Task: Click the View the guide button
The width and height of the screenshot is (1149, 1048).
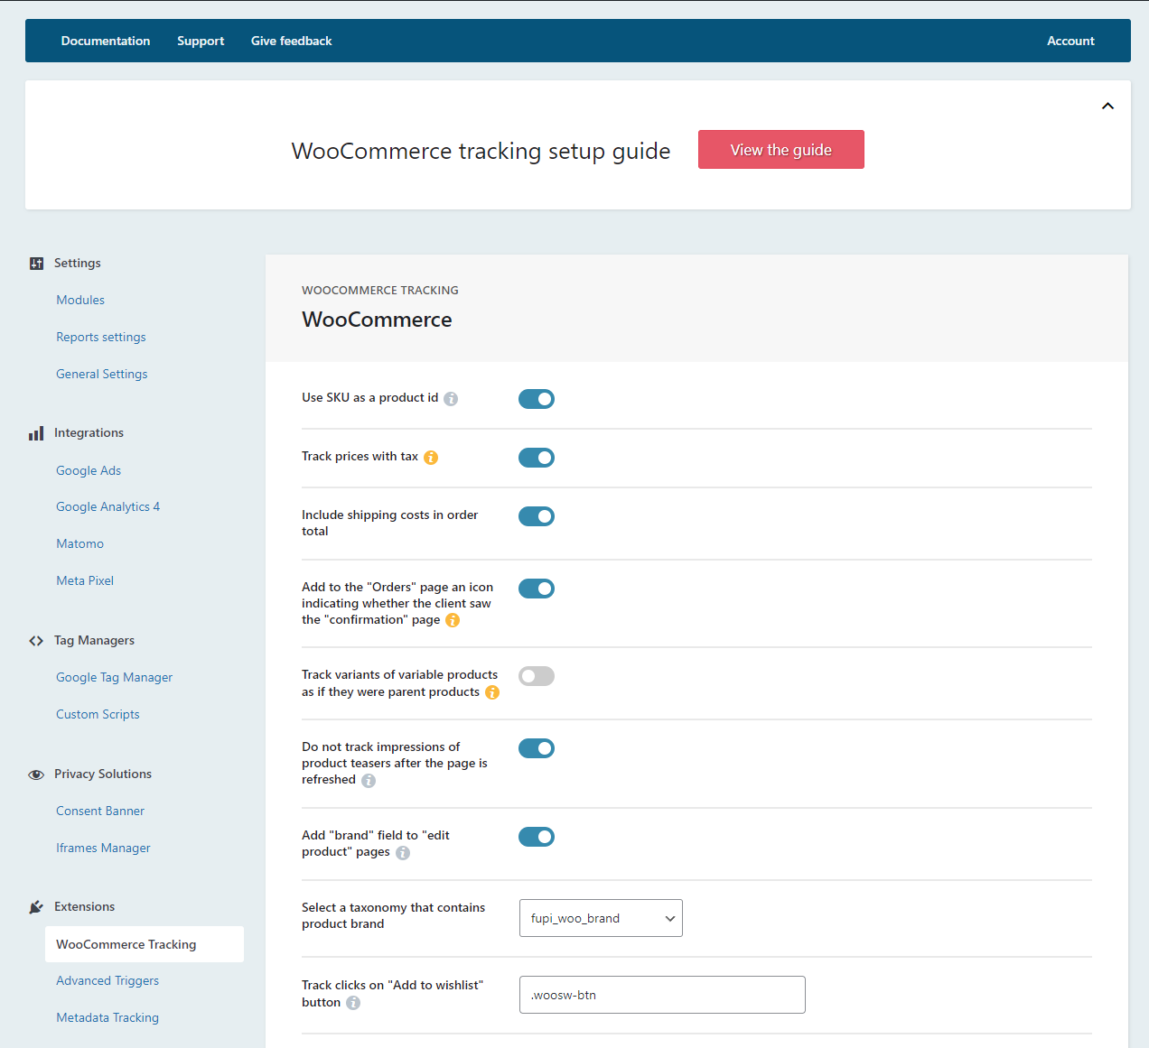Action: [x=781, y=150]
